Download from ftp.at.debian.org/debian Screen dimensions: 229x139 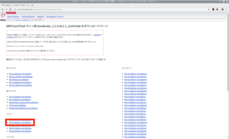click(x=135, y=77)
